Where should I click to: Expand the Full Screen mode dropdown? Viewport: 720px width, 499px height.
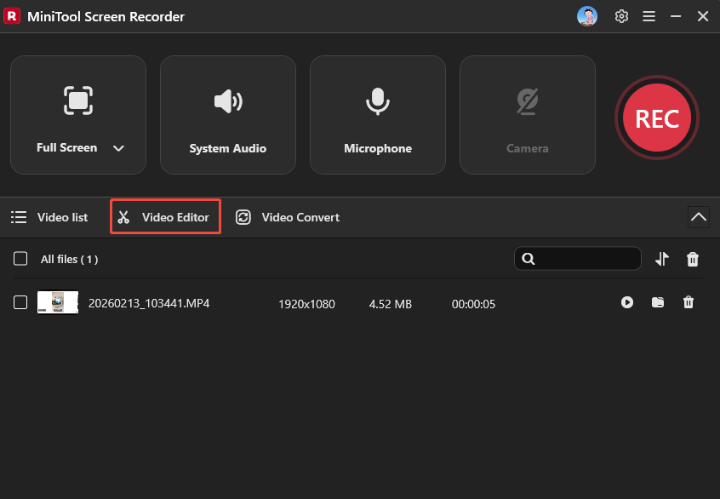click(119, 147)
